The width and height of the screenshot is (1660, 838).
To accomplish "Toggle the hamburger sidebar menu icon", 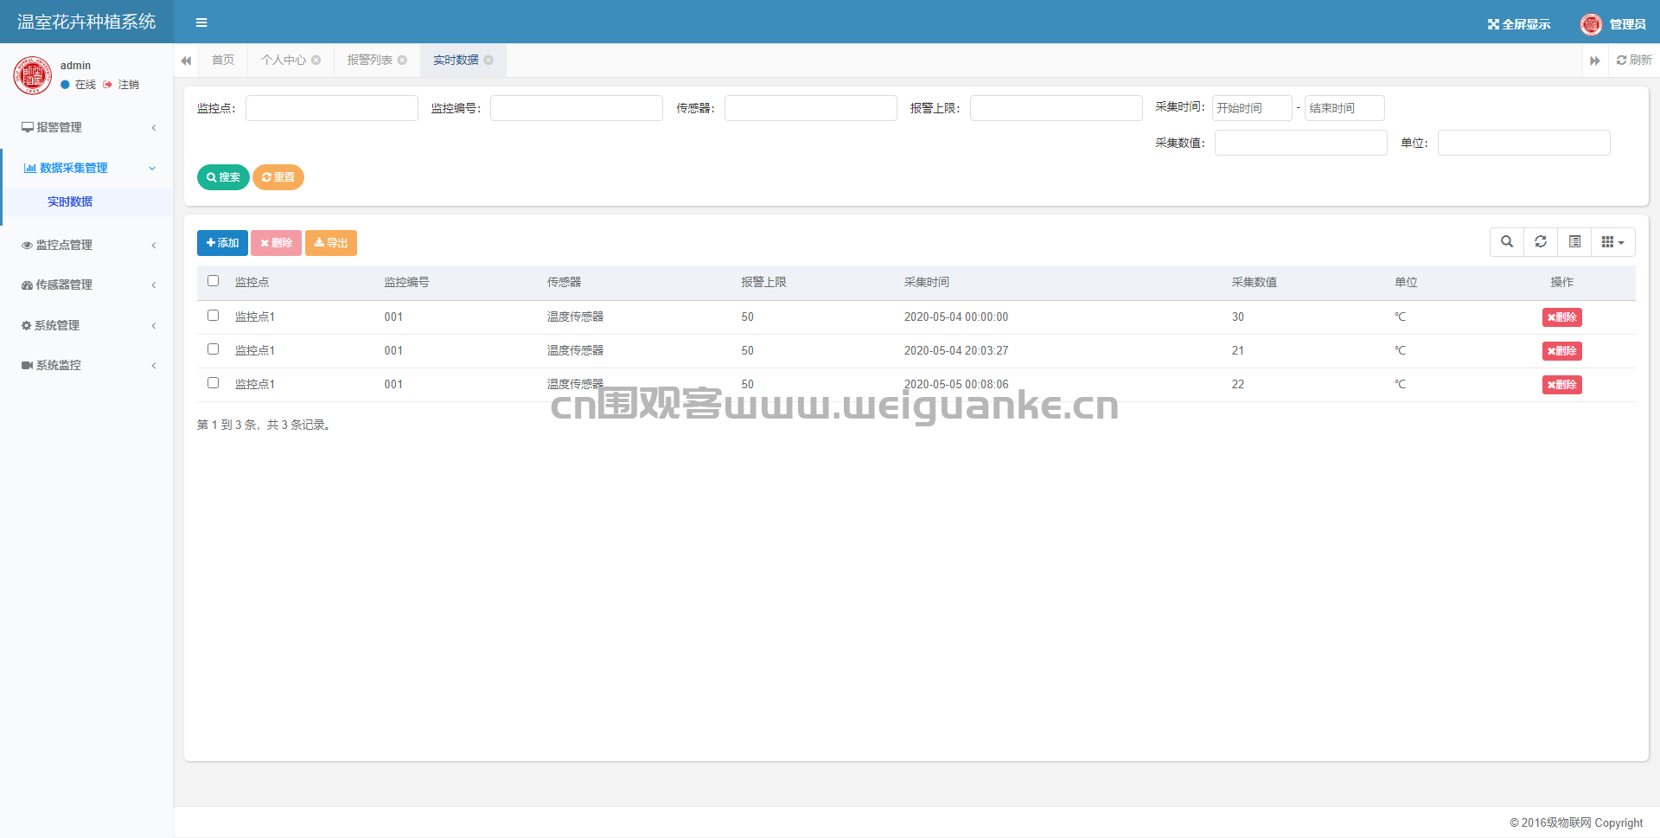I will tap(201, 22).
